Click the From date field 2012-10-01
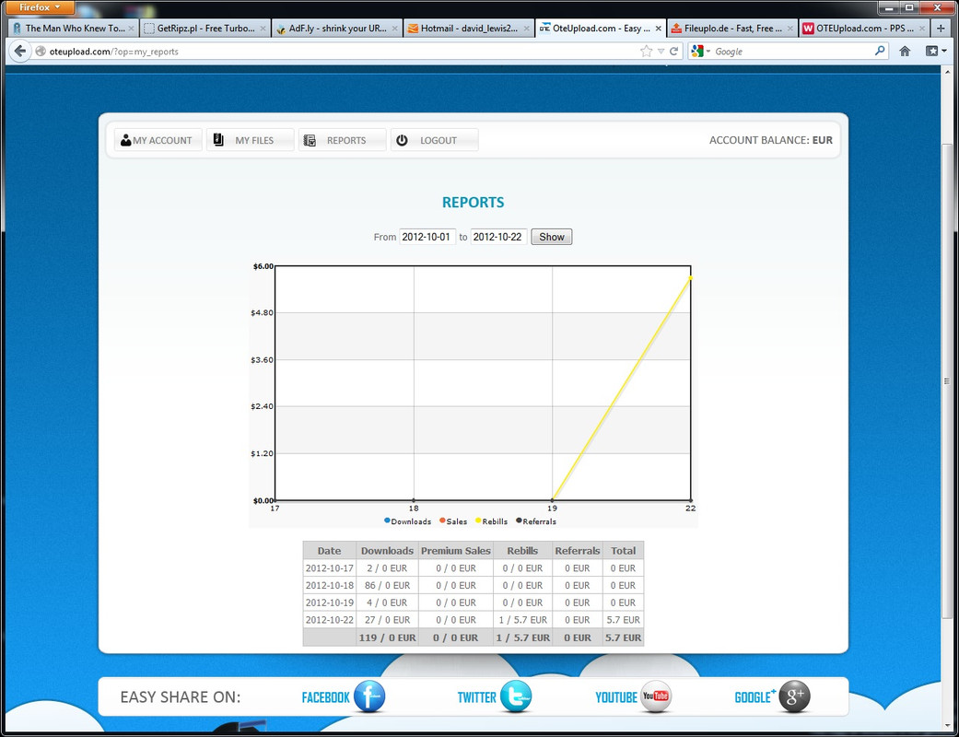The width and height of the screenshot is (959, 737). pyautogui.click(x=427, y=237)
